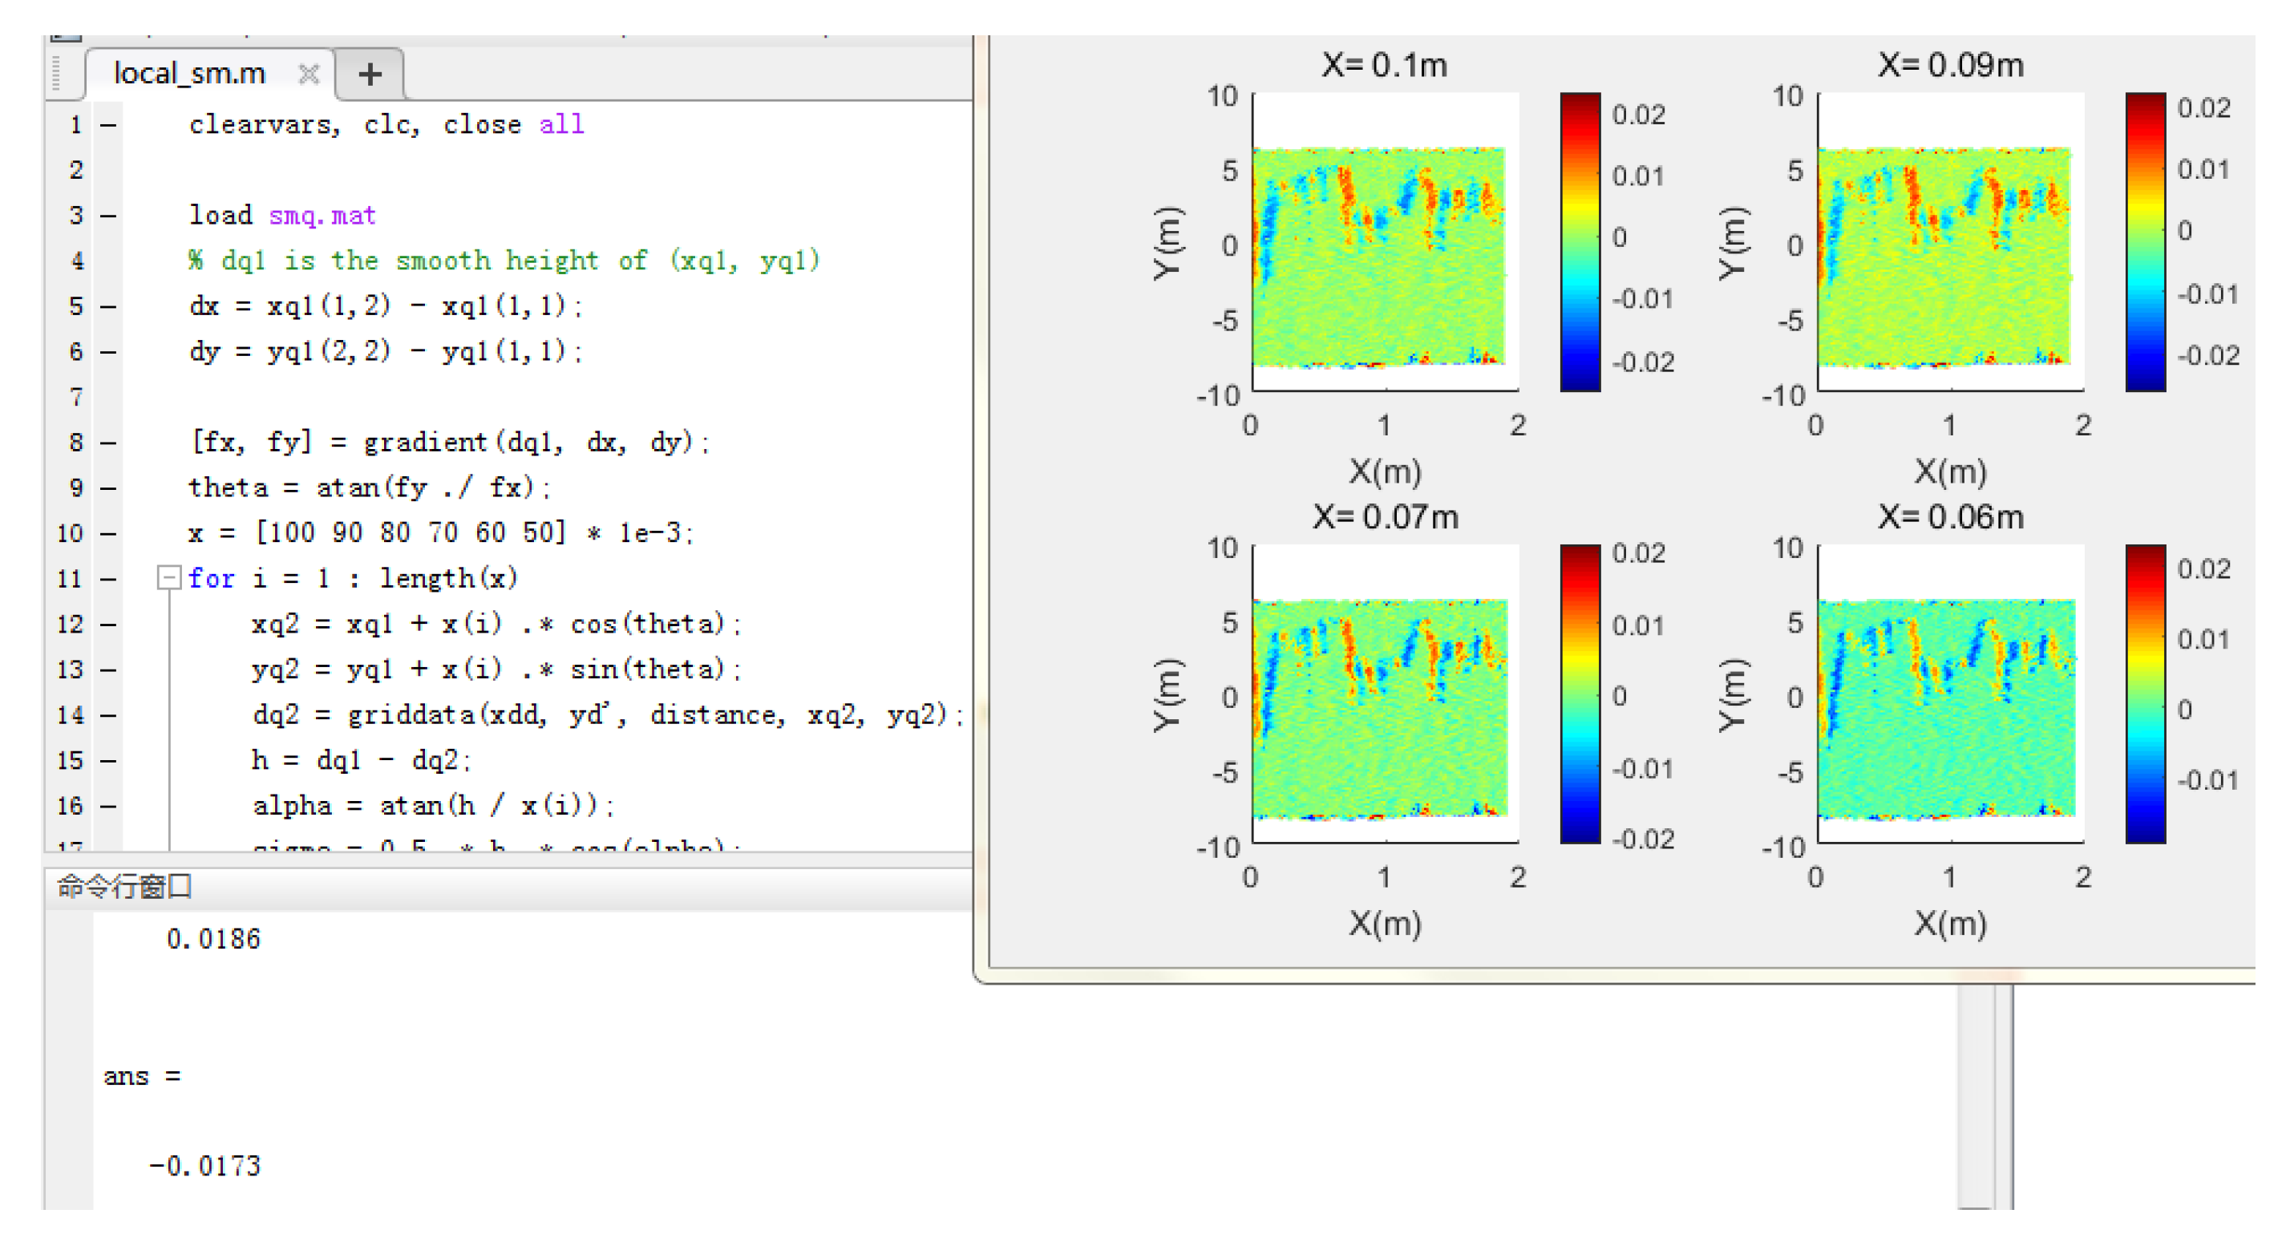Click the editor tab bar drag grip

pyautogui.click(x=56, y=73)
